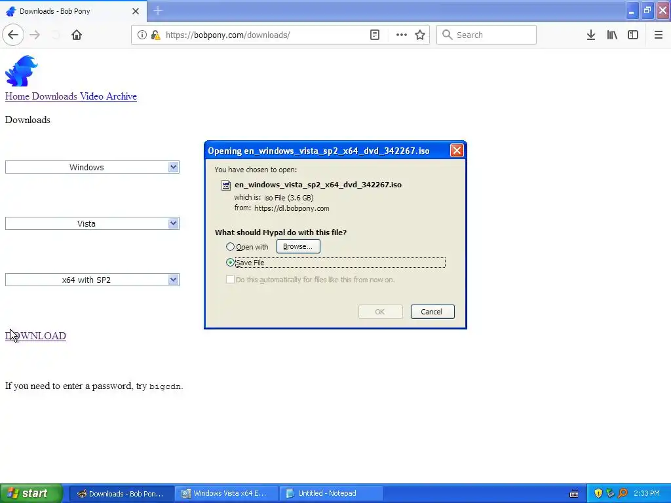
Task: Click the iso file icon in dialog
Action: [225, 185]
